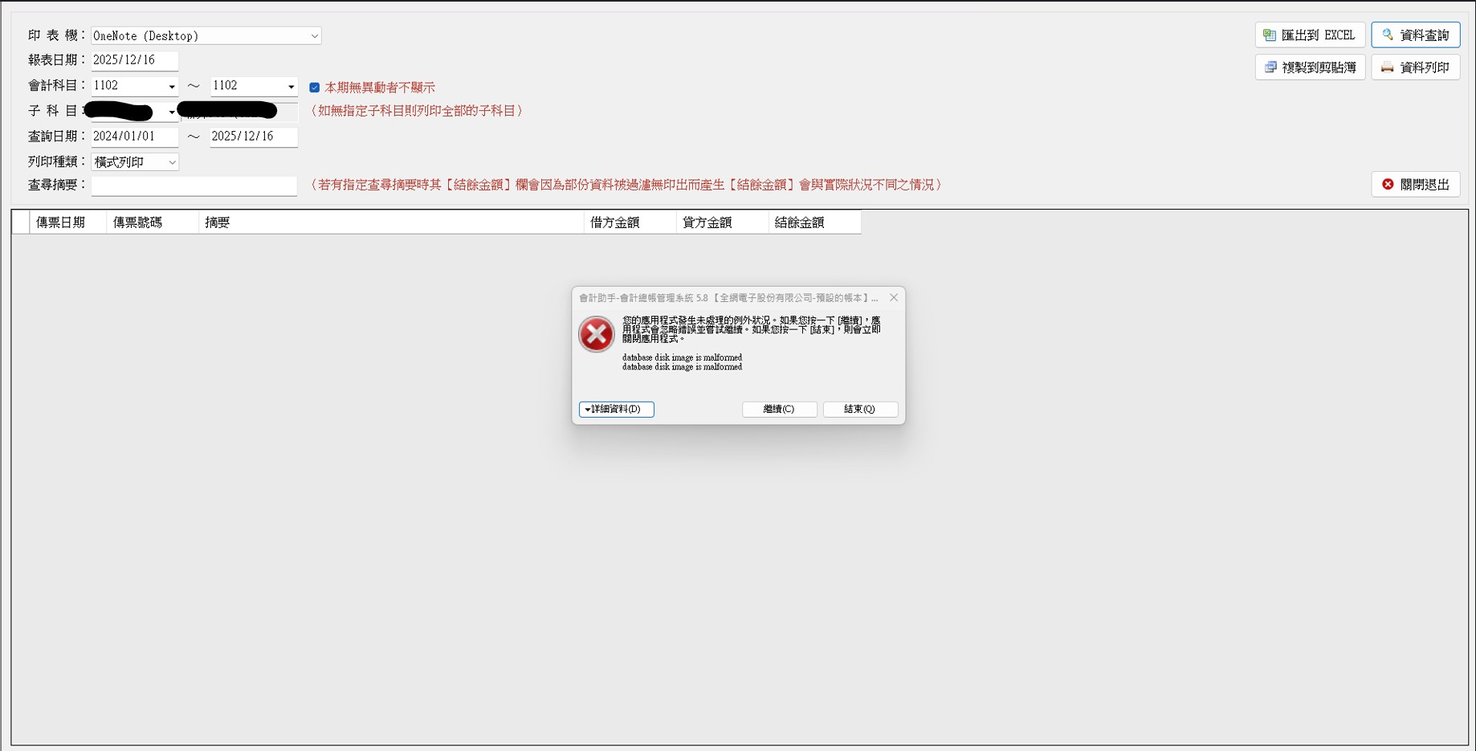Screen dimensions: 1476x751
Task: Click the copy icon on 複製到剪貼簿 button
Action: (x=1270, y=67)
